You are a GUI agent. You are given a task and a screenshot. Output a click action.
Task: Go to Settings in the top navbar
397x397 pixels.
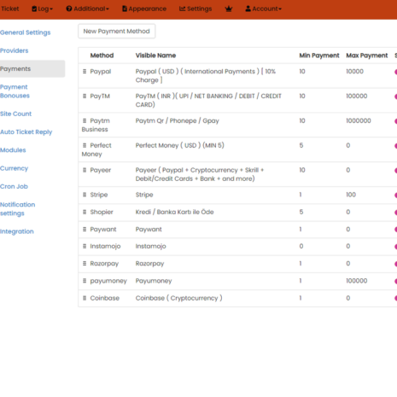click(196, 9)
